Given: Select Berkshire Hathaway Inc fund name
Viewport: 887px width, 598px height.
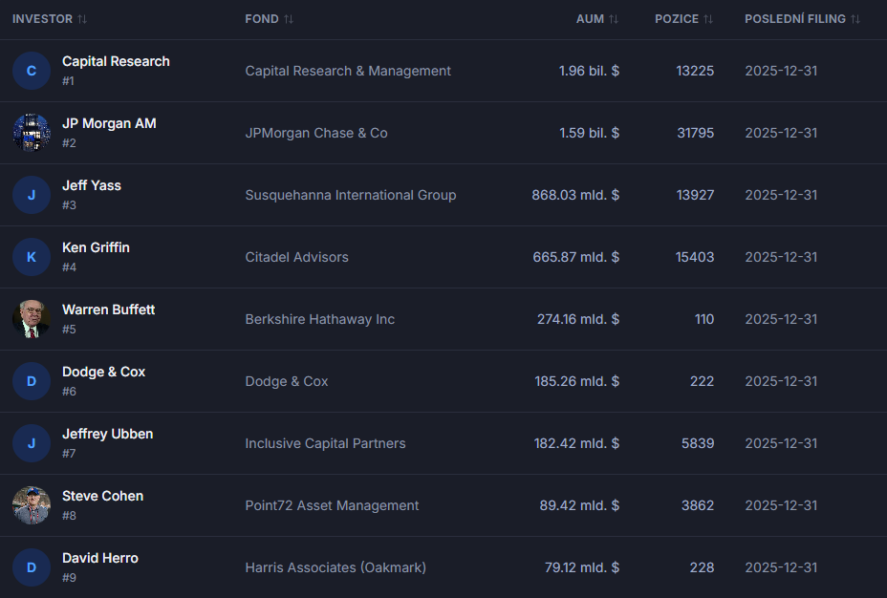Looking at the screenshot, I should pos(319,319).
